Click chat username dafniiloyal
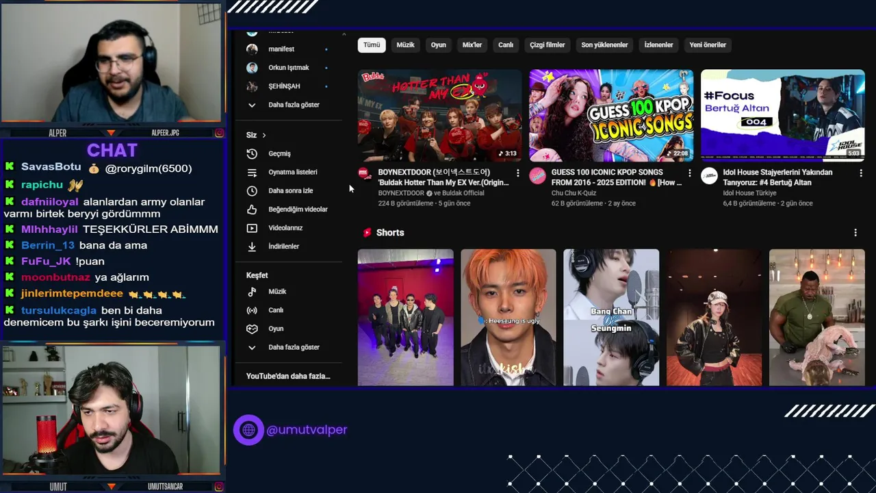Viewport: 876px width, 493px height. (x=50, y=202)
